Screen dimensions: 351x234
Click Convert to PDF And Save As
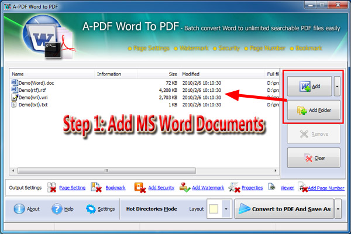click(x=284, y=209)
